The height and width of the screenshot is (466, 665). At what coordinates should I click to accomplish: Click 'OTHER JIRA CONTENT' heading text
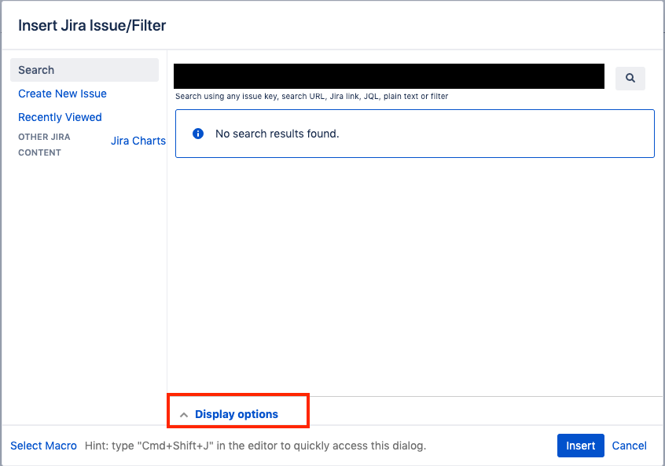tap(44, 145)
